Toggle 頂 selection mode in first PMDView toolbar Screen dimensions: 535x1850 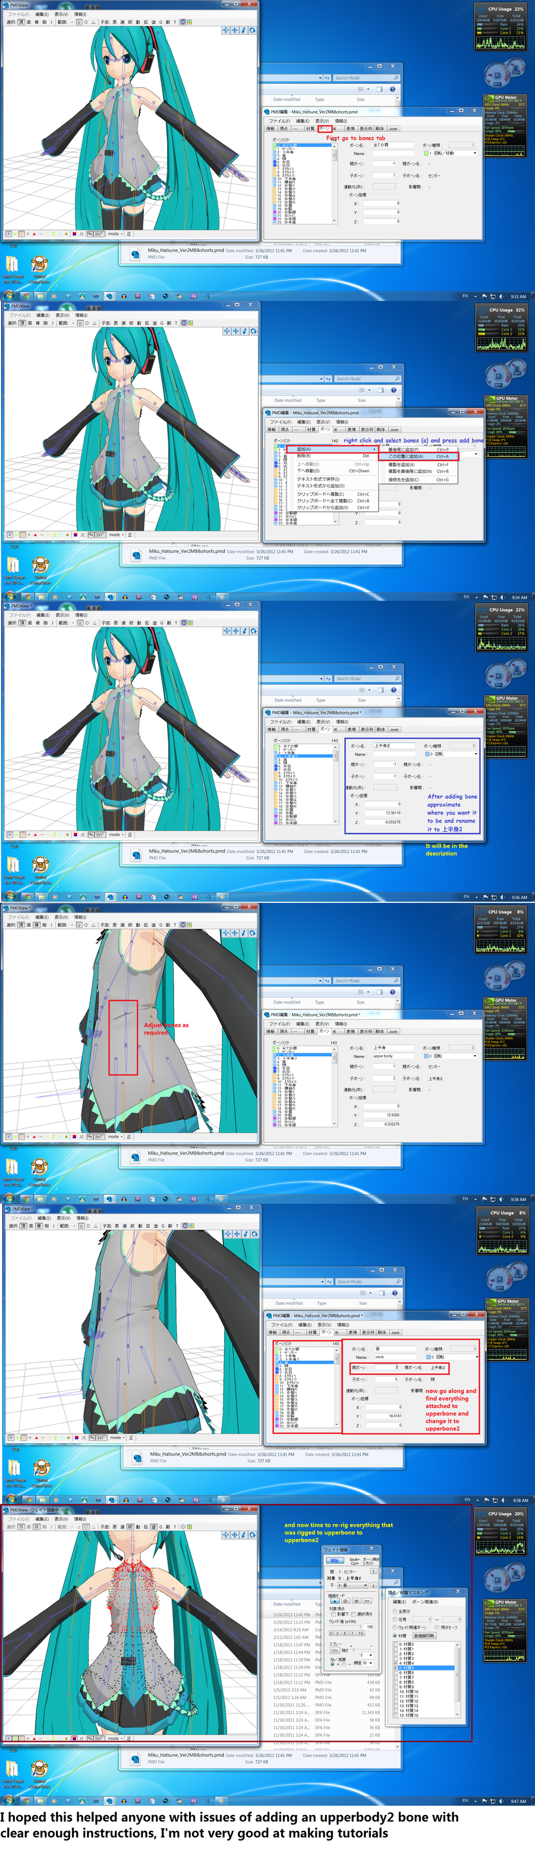pyautogui.click(x=20, y=22)
